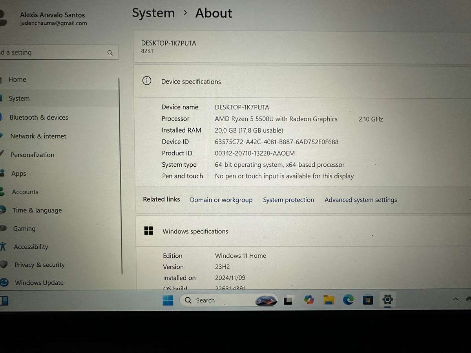The image size is (471, 353).
Task: Open Accounts from the settings sidebar
Action: pos(25,192)
